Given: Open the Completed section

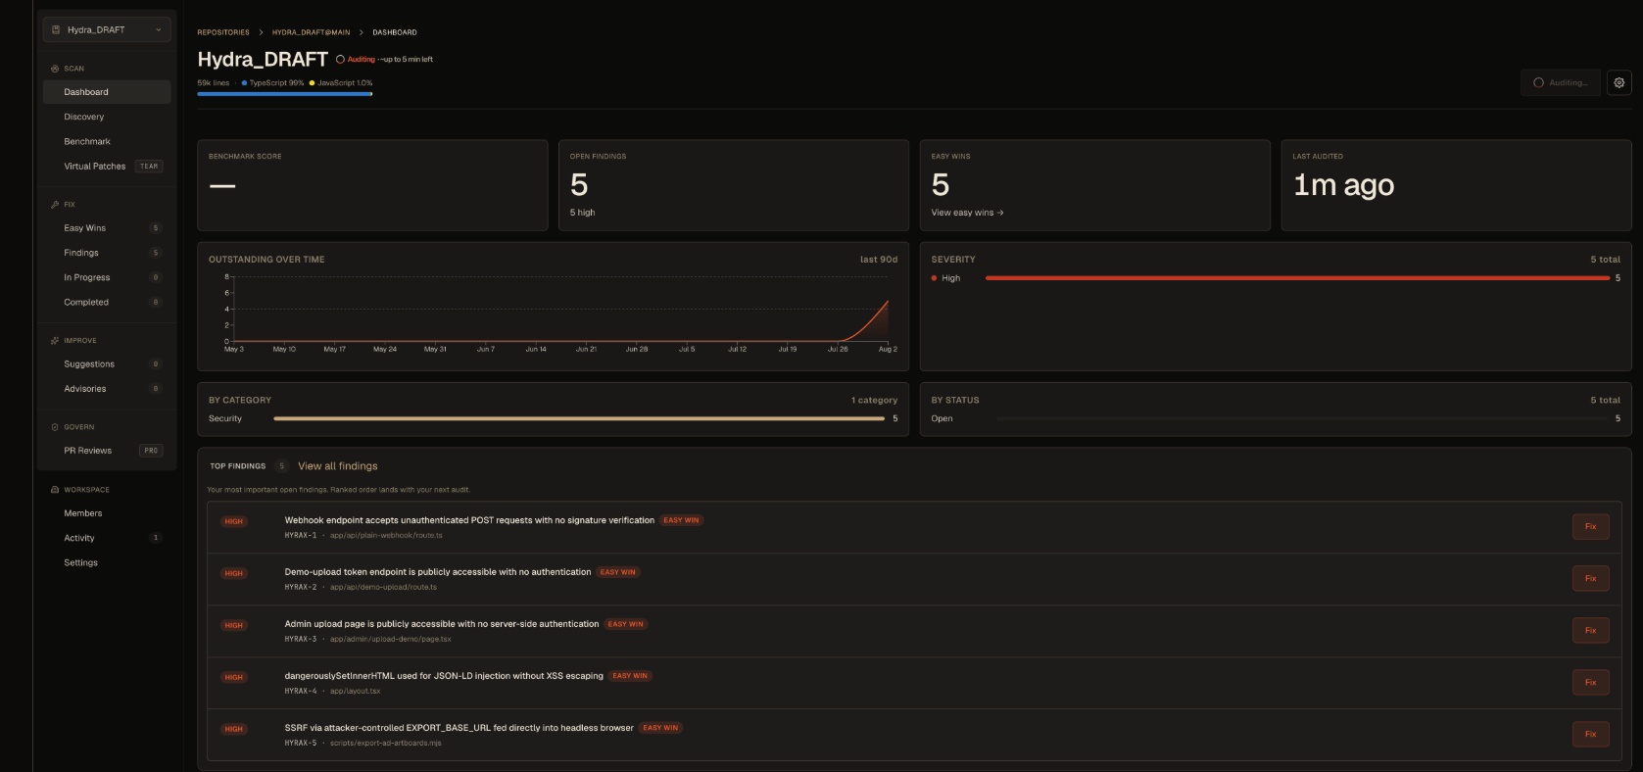Looking at the screenshot, I should (107, 303).
